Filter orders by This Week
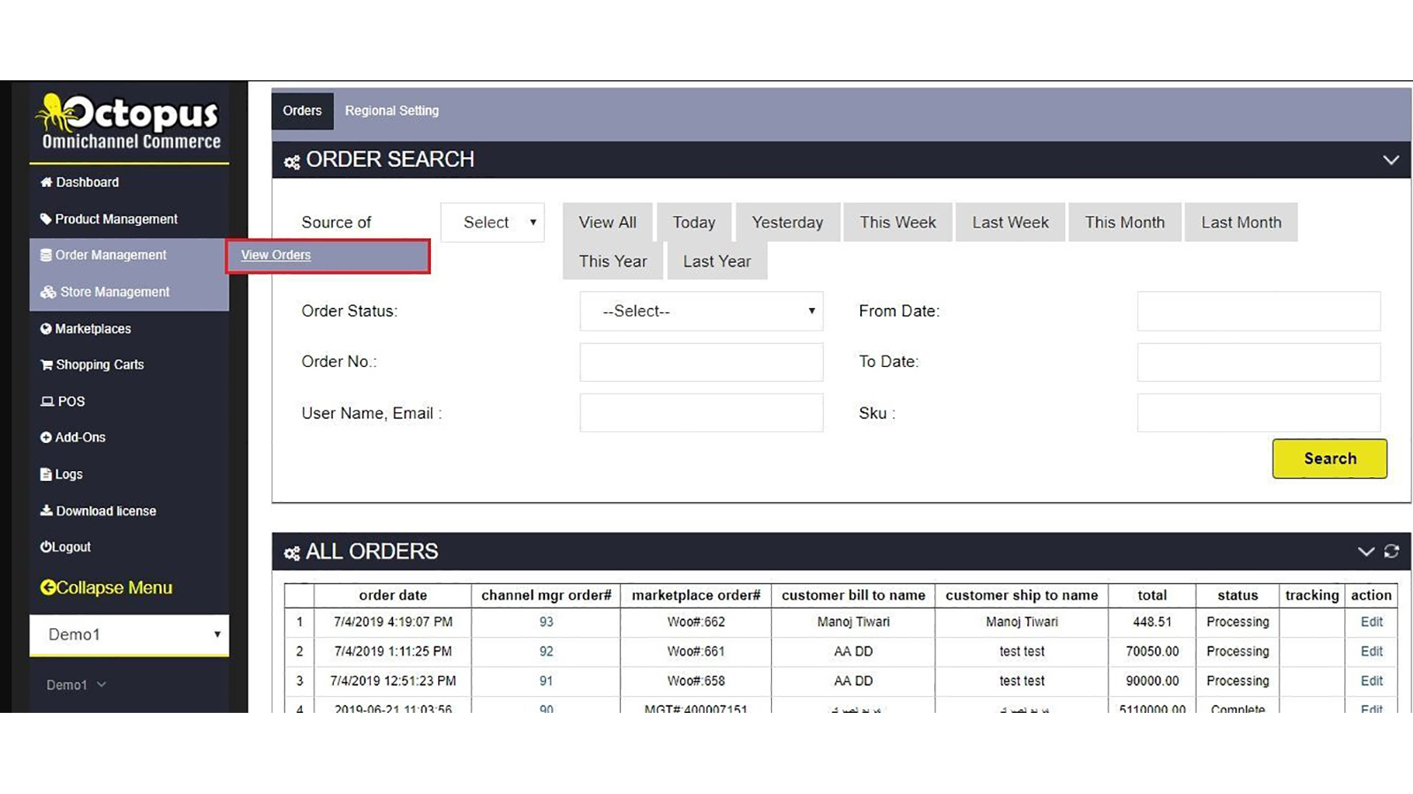The width and height of the screenshot is (1413, 794). (897, 222)
